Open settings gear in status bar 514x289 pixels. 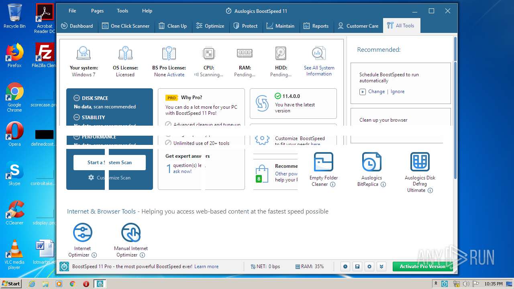pyautogui.click(x=369, y=267)
